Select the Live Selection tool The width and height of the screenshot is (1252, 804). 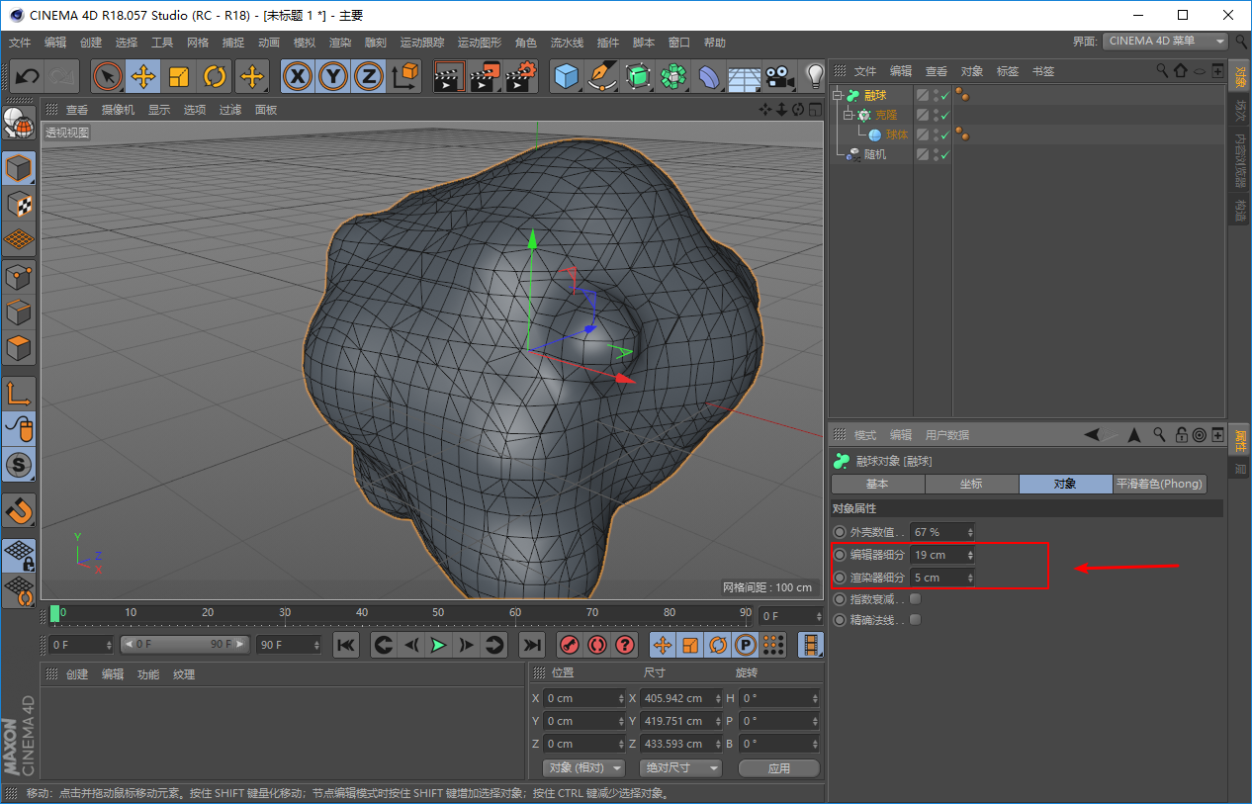point(107,76)
